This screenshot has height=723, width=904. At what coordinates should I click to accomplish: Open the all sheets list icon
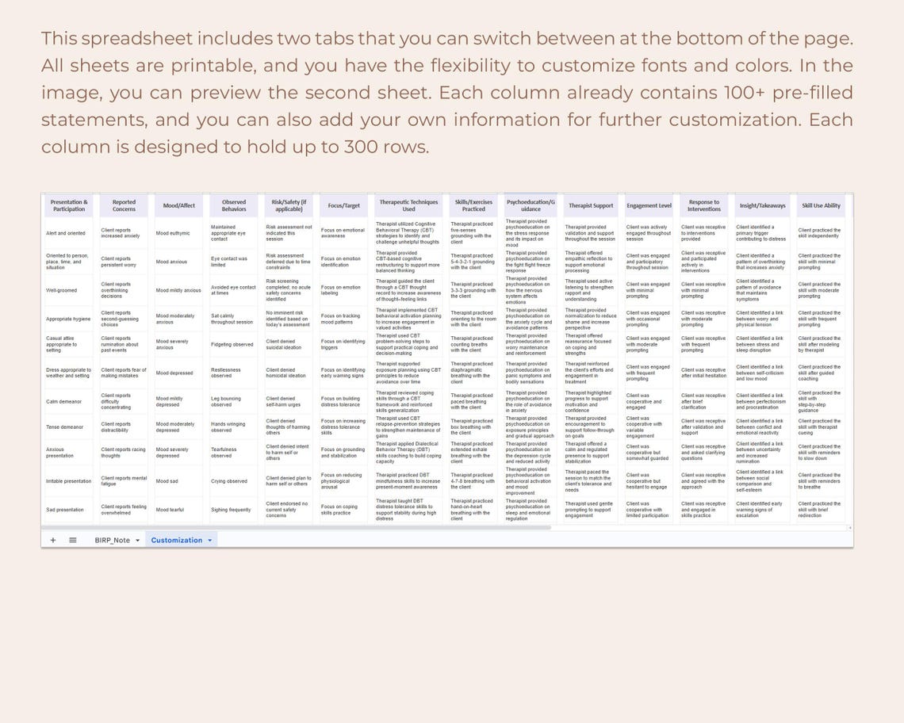click(x=73, y=540)
